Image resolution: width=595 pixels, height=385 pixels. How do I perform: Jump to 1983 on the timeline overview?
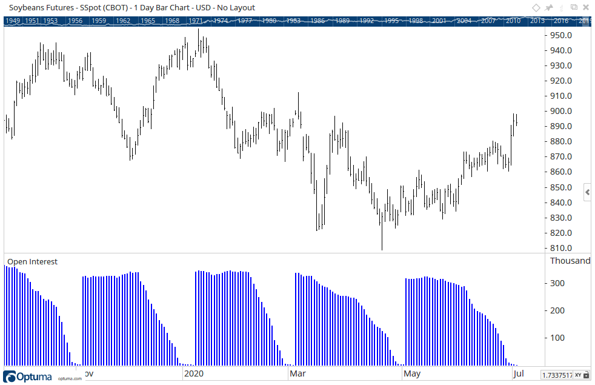pyautogui.click(x=293, y=21)
